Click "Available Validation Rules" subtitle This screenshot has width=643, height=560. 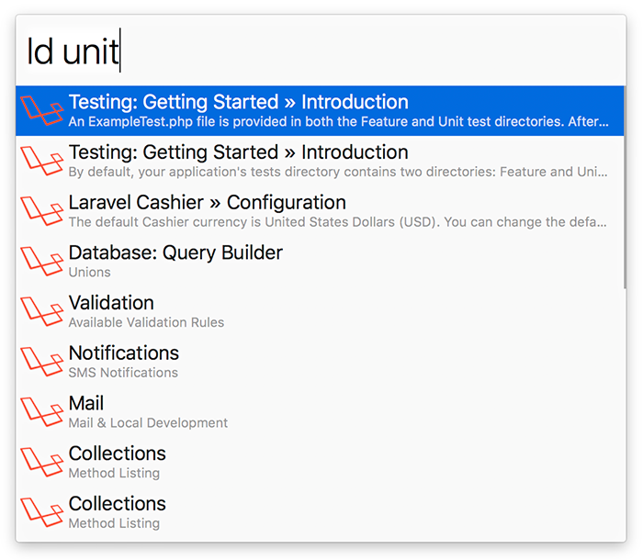(146, 322)
